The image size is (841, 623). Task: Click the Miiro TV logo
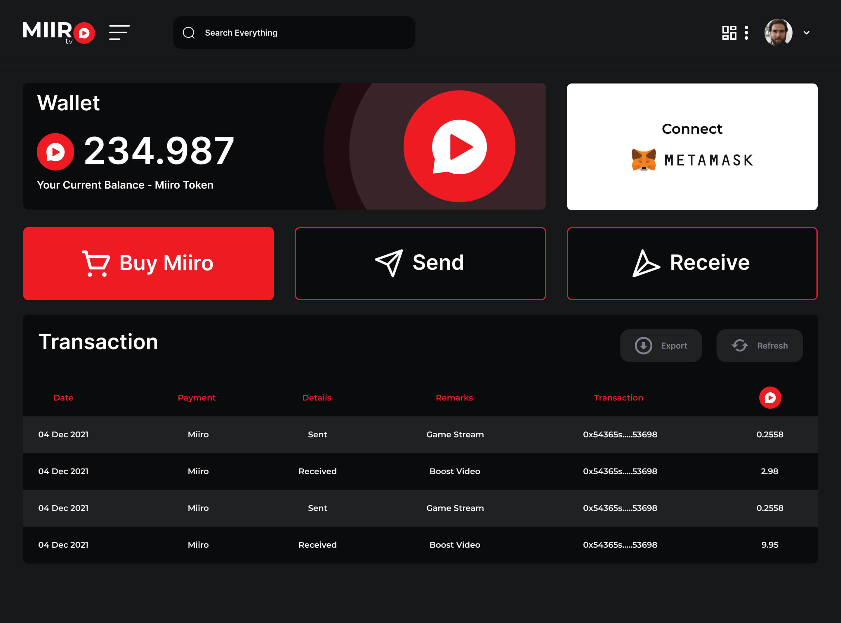pyautogui.click(x=59, y=33)
